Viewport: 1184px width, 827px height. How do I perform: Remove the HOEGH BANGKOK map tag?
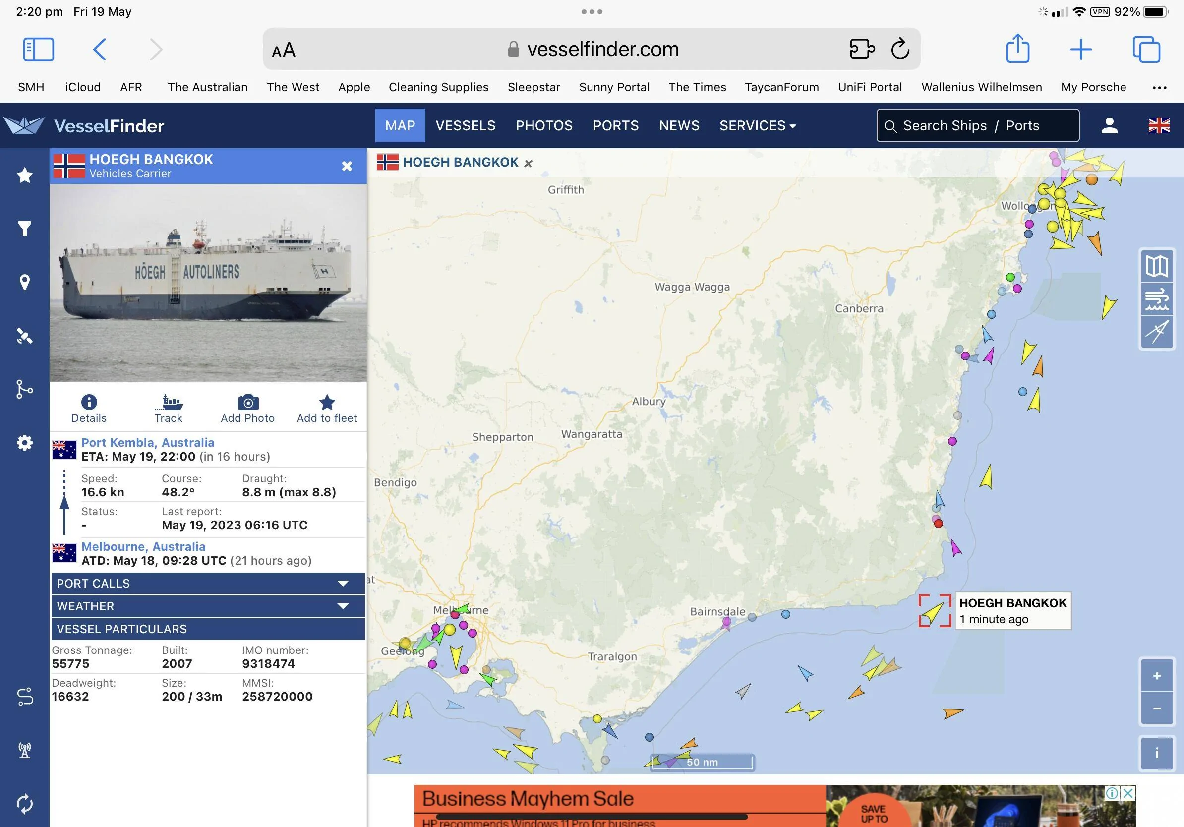pyautogui.click(x=528, y=164)
